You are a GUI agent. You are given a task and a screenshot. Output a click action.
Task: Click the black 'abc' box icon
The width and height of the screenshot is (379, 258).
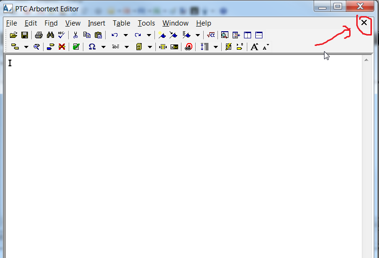tap(174, 46)
